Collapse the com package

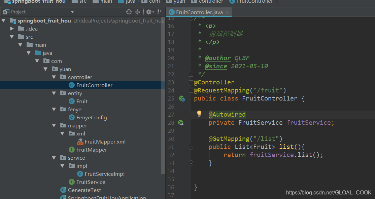37,61
